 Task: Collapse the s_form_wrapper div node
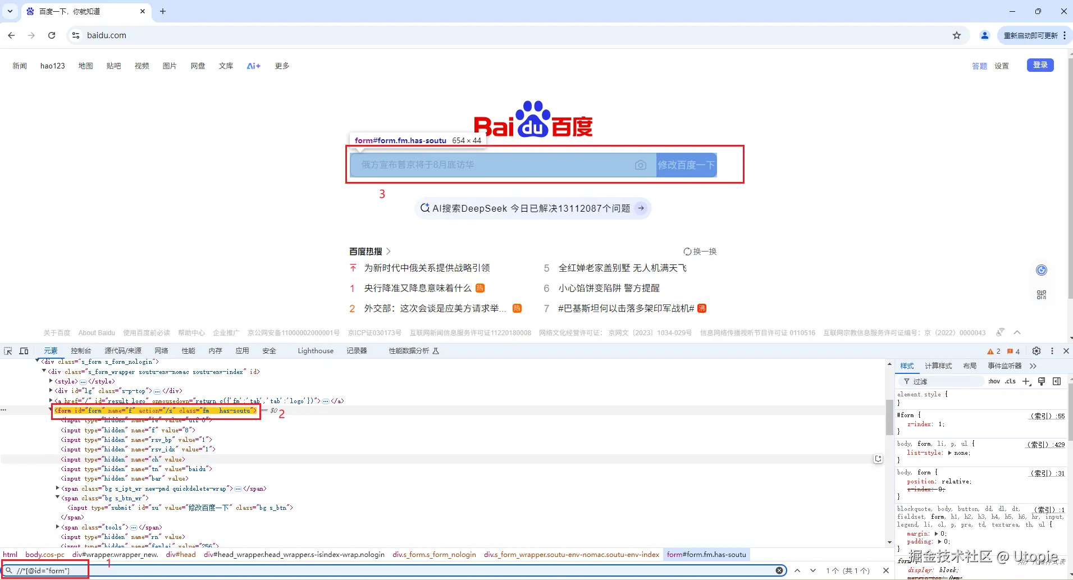(x=44, y=371)
